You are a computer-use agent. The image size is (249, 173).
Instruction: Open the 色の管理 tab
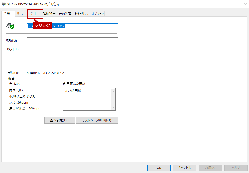[x=65, y=14]
